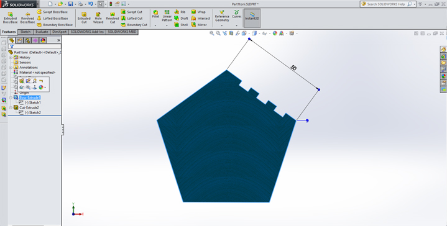Open the Undo dropdown arrow
This screenshot has height=226, width=447.
click(x=95, y=4)
